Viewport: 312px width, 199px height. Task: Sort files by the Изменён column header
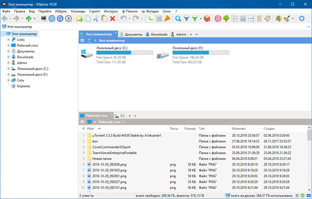pyautogui.click(x=238, y=128)
